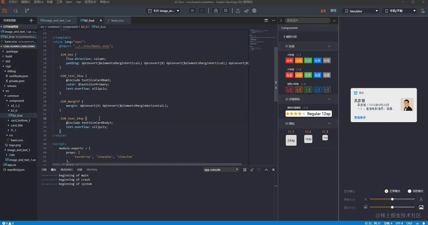Click the 12dp icon component
The image size is (428, 225).
click(325, 138)
